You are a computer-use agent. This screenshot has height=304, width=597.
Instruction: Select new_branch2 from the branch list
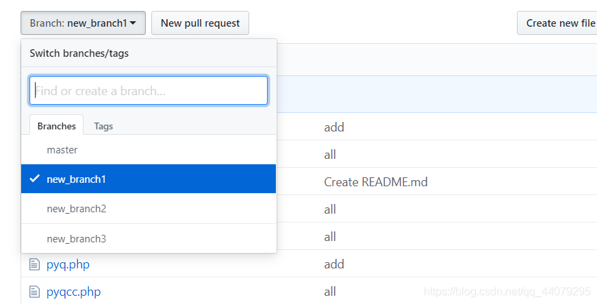[x=149, y=209]
